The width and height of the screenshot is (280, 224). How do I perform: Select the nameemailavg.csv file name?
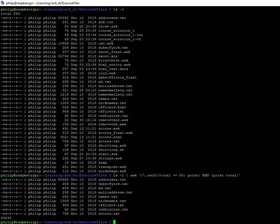(x=115, y=90)
